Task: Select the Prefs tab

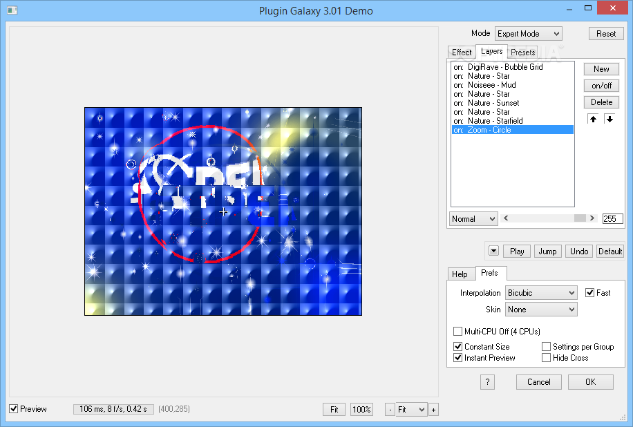Action: coord(491,273)
